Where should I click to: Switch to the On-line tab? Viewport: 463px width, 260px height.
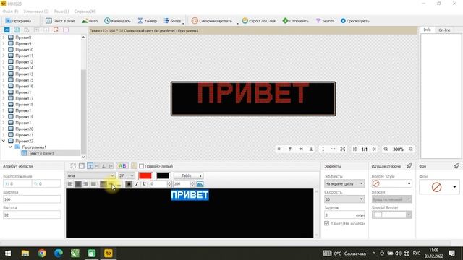[444, 30]
